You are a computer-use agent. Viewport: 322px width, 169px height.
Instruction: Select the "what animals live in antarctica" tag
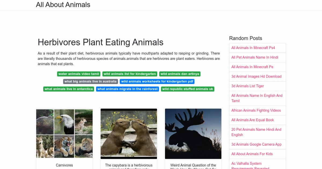(x=68, y=89)
